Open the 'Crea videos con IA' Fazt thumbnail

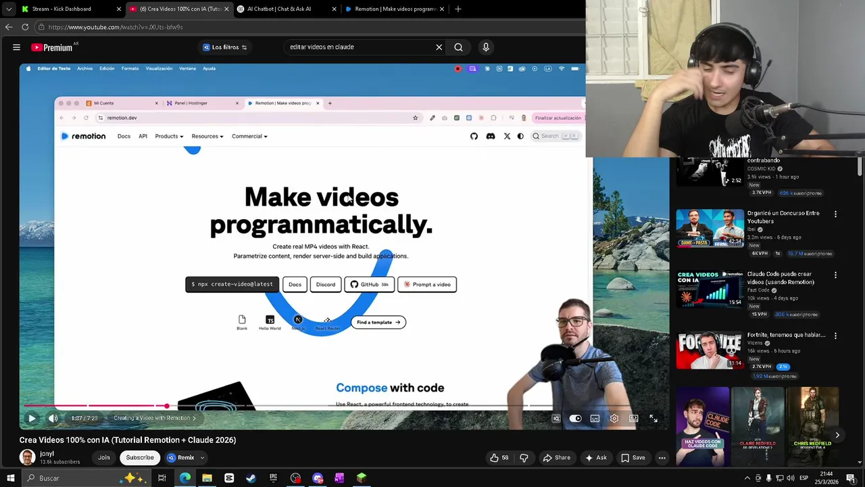pos(710,289)
